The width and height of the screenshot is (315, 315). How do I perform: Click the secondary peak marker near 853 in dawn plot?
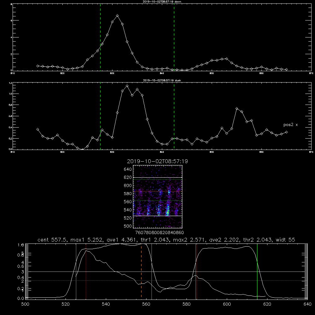click(x=226, y=59)
